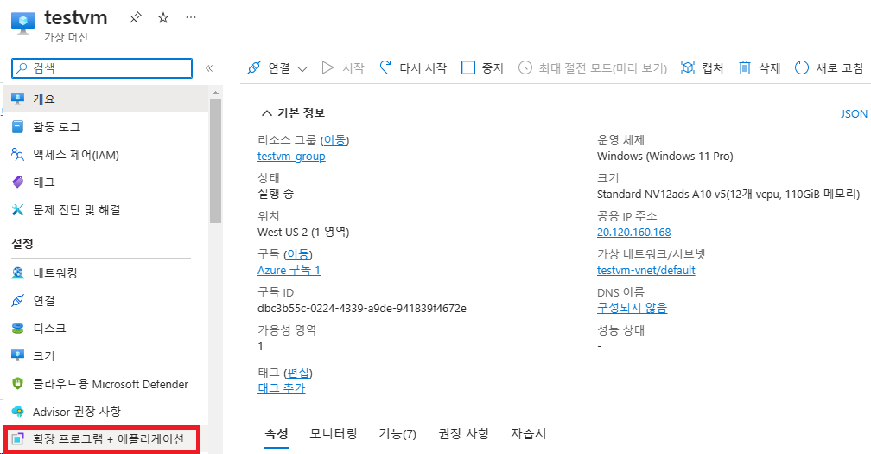
Task: Click the purple 태그 icon
Action: click(x=18, y=182)
